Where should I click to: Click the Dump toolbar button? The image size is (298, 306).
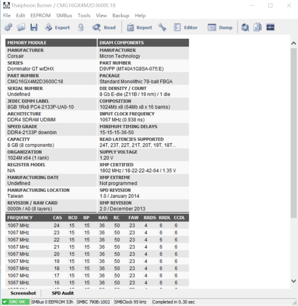[x=220, y=27]
